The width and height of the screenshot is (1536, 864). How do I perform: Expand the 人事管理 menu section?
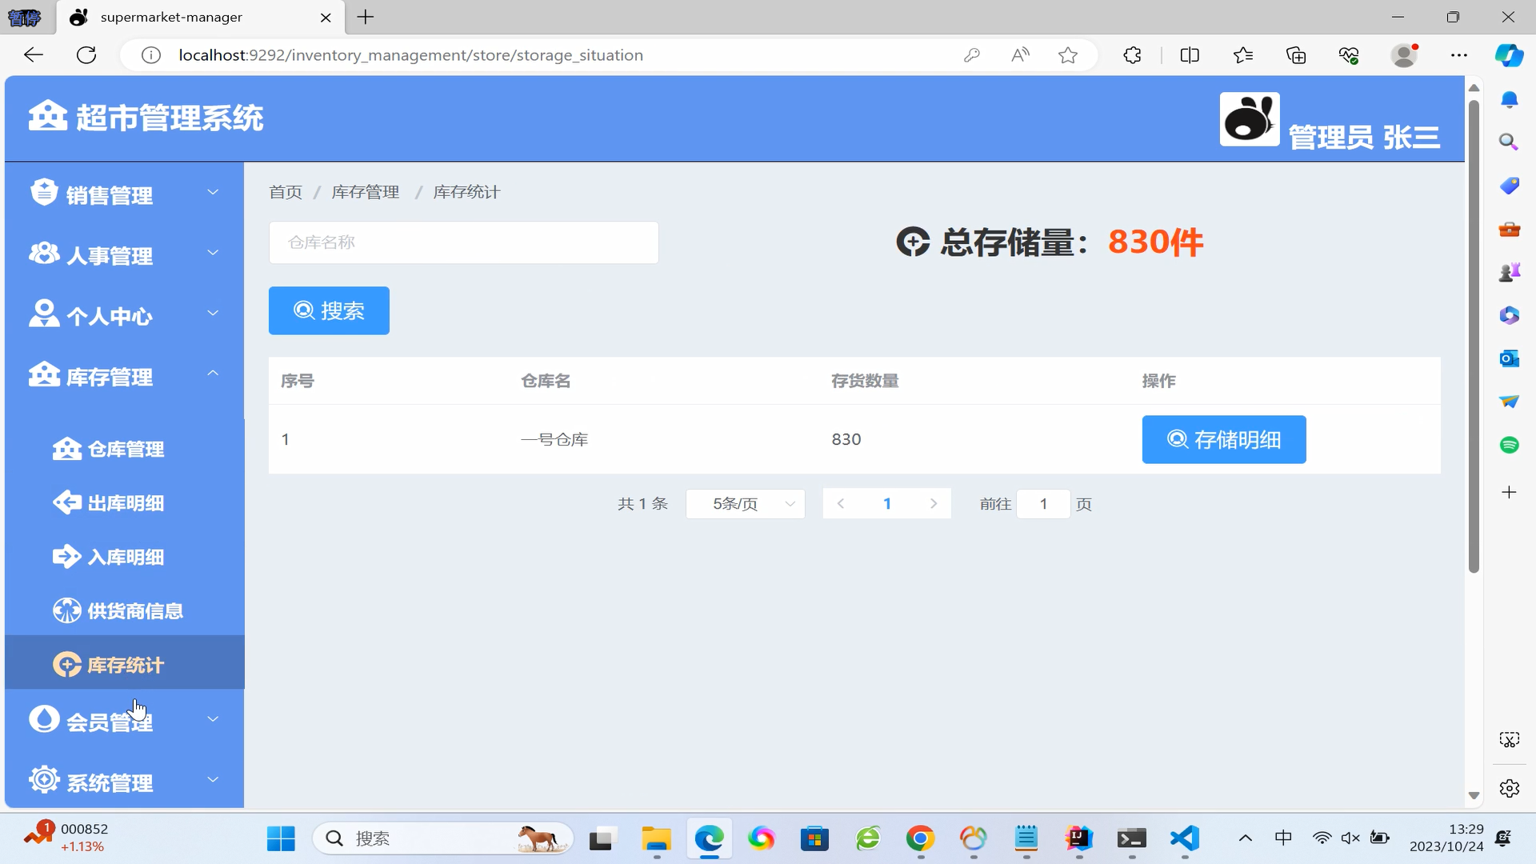110,254
